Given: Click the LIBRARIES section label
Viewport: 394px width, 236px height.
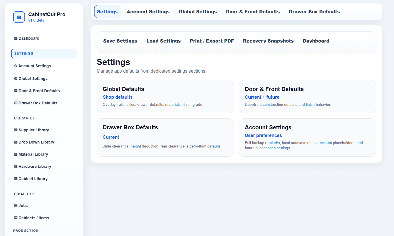Looking at the screenshot, I should point(24,118).
